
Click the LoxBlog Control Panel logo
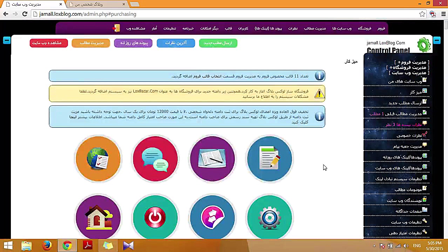(x=424, y=45)
